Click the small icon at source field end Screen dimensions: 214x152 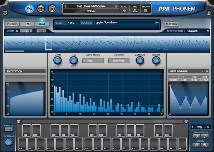[157, 22]
